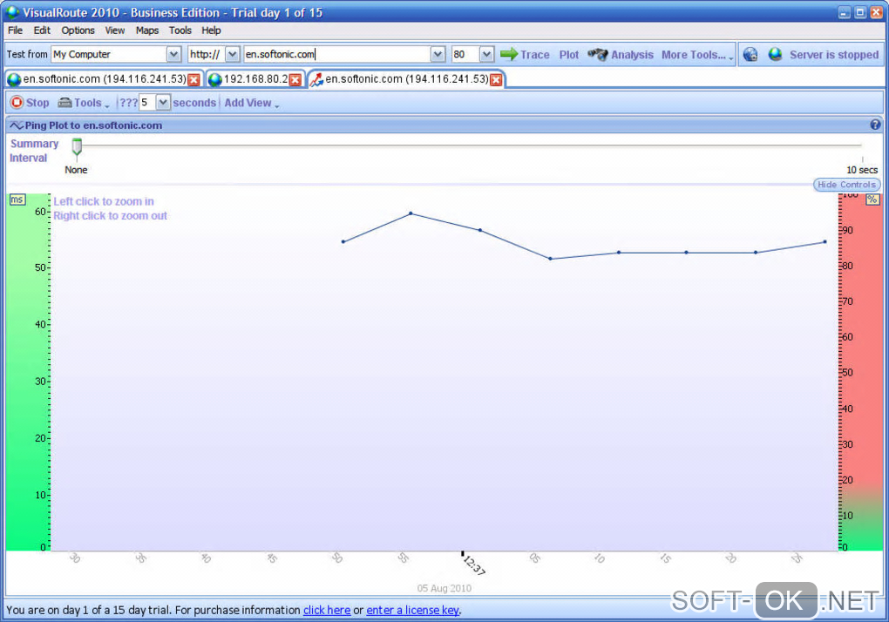Close the active en.softonic.com plot tab
Screen dimensions: 889x622
tap(496, 80)
